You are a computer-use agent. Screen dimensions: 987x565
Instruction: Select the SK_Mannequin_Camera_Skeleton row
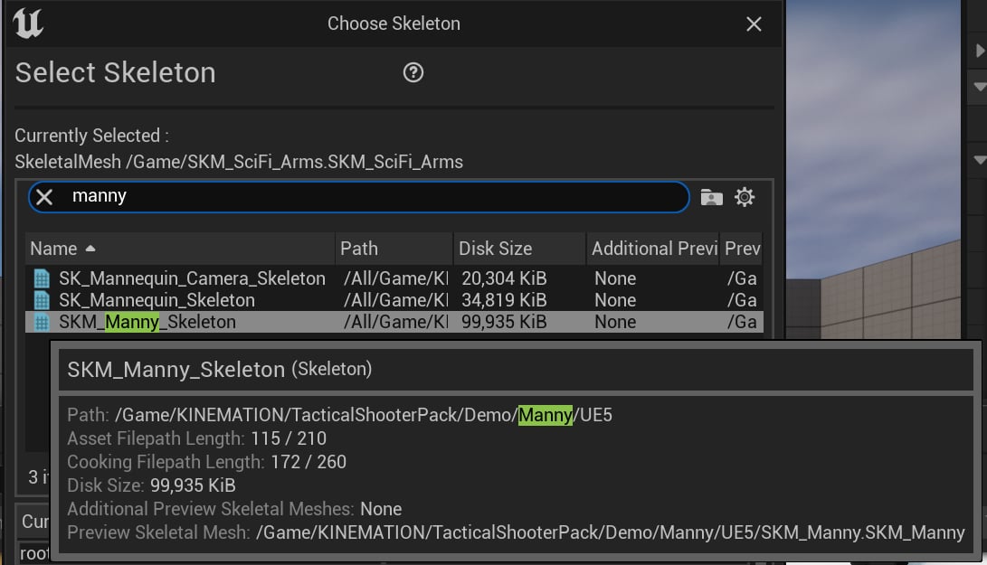[x=394, y=278]
